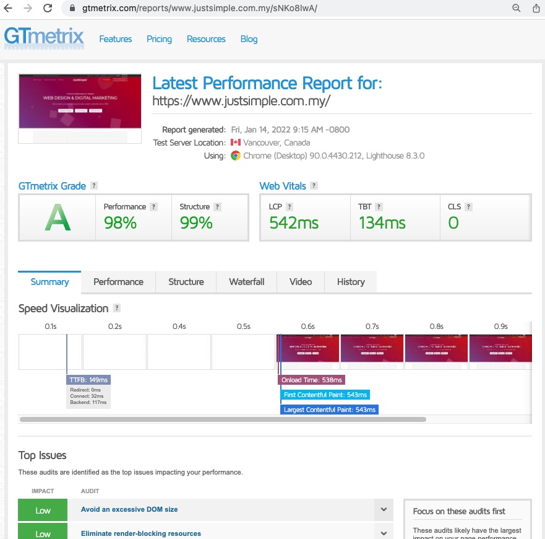545x539 pixels.
Task: Open help icon next to TBT
Action: [x=379, y=207]
